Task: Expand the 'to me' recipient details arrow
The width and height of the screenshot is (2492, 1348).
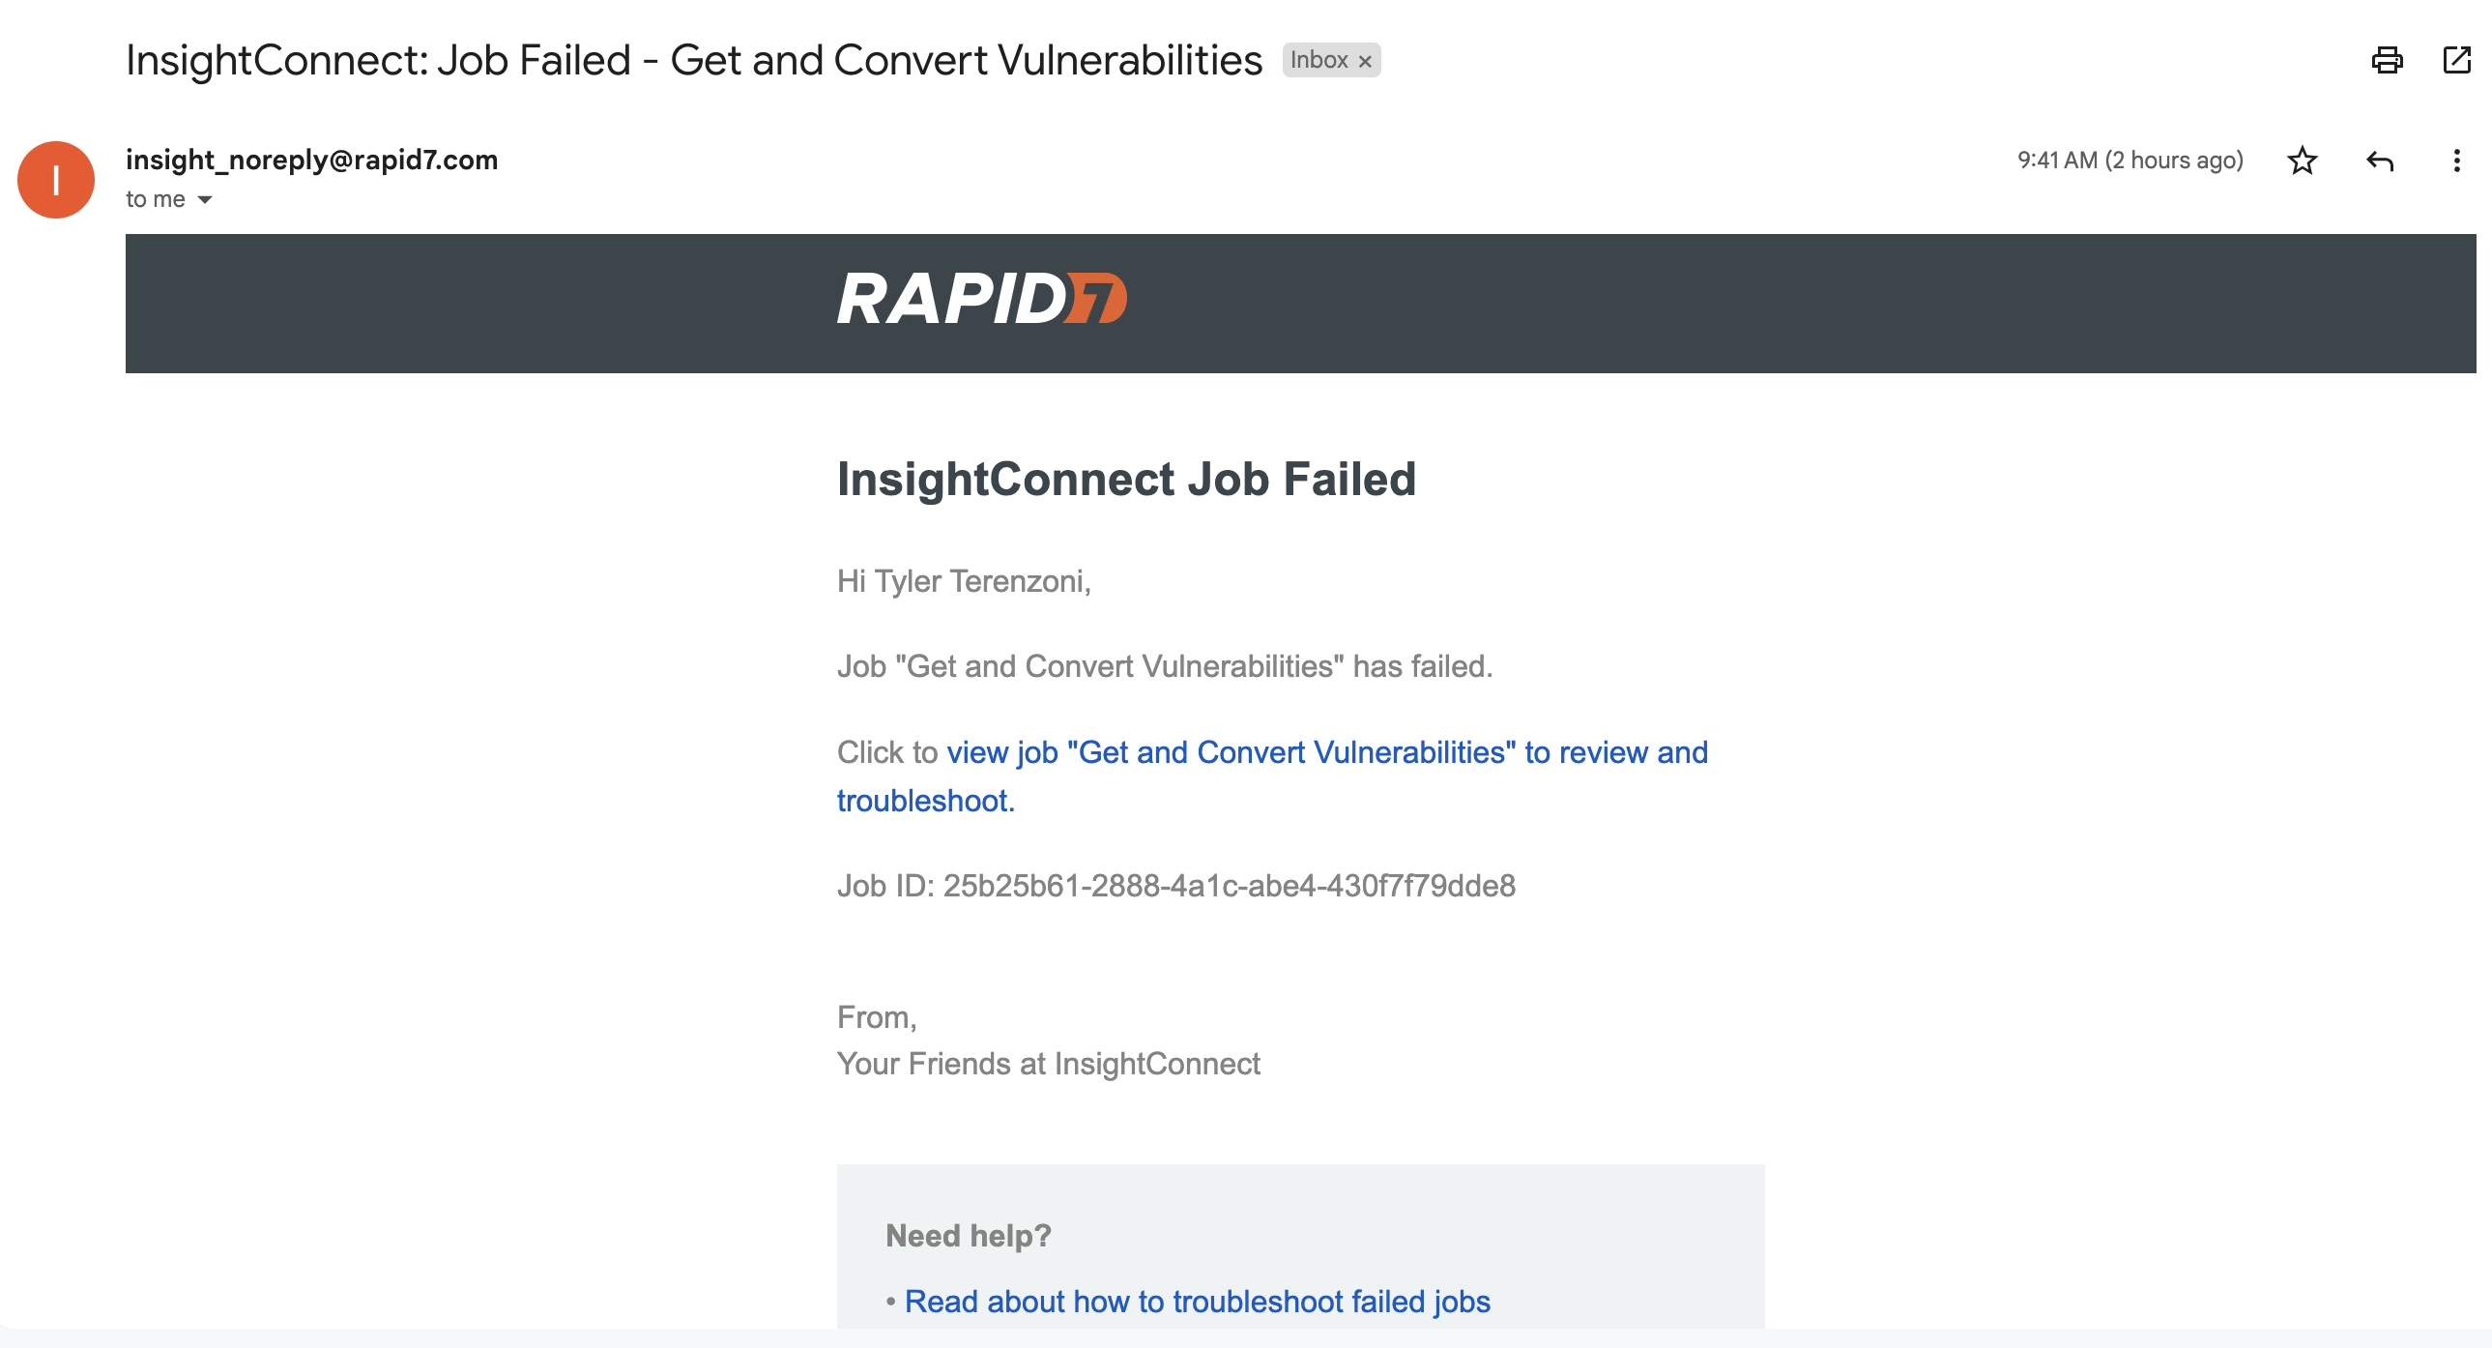Action: click(204, 200)
